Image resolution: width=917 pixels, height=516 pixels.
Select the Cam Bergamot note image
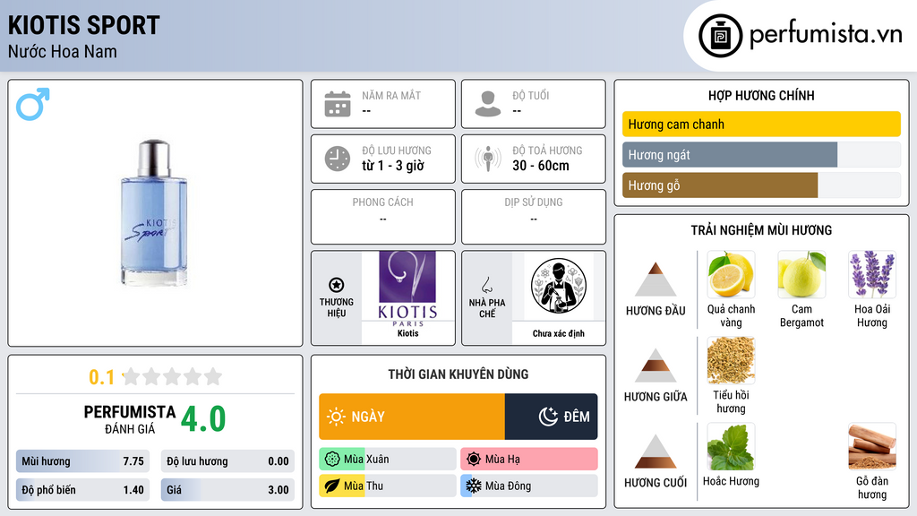801,274
